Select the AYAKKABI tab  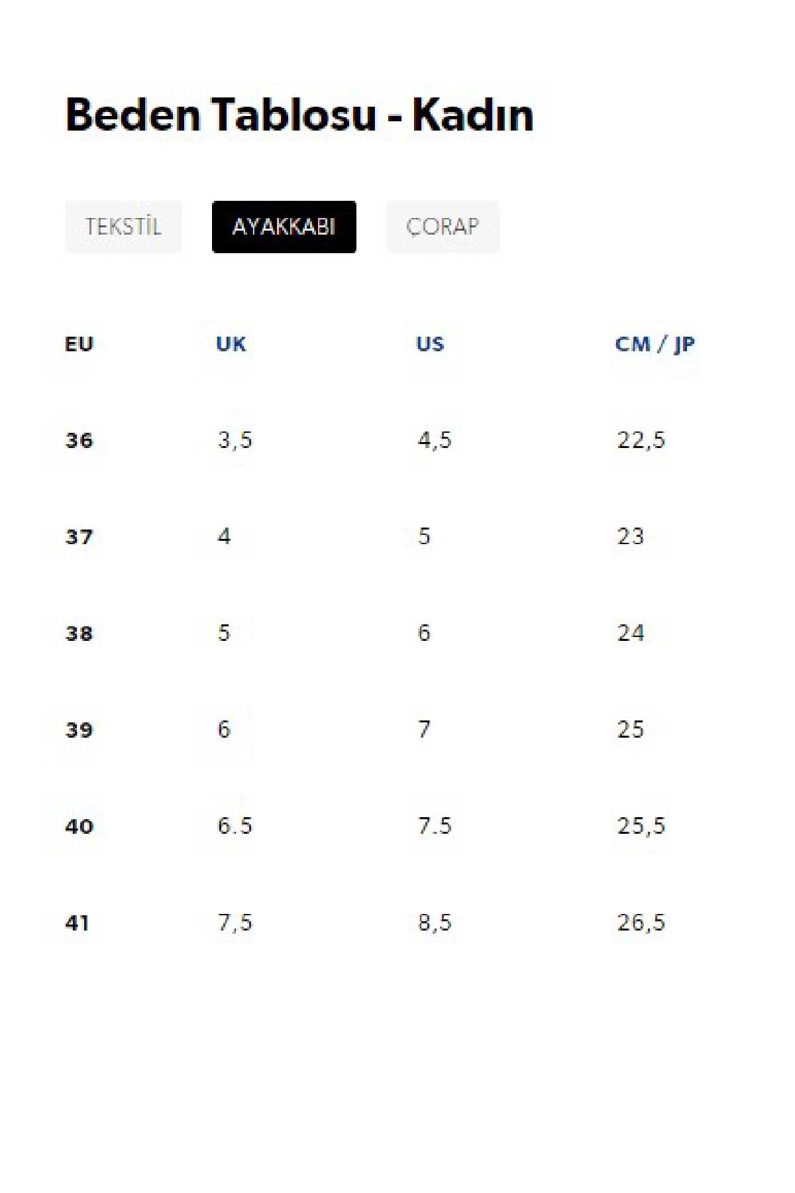(x=284, y=227)
